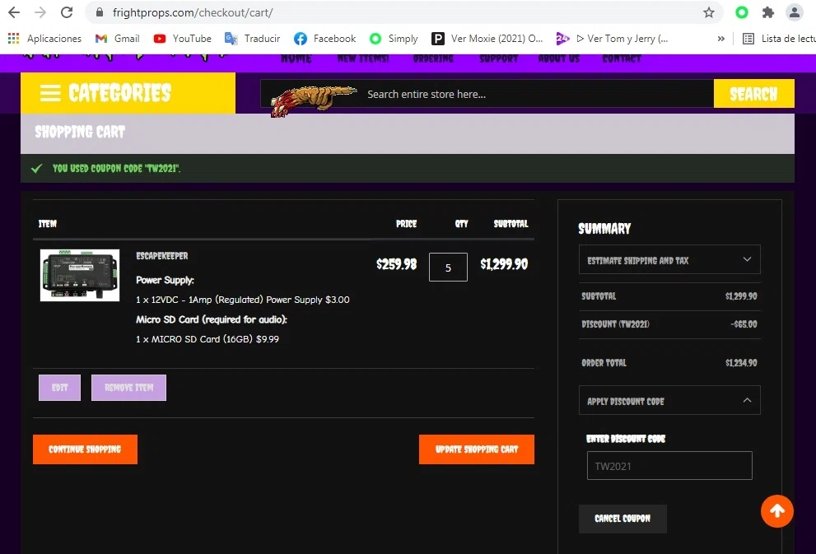Click the Search entire store field
Image resolution: width=816 pixels, height=554 pixels.
point(487,94)
